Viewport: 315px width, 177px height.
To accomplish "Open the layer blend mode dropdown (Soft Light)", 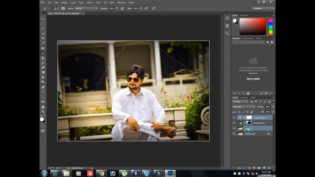I will click(244, 107).
